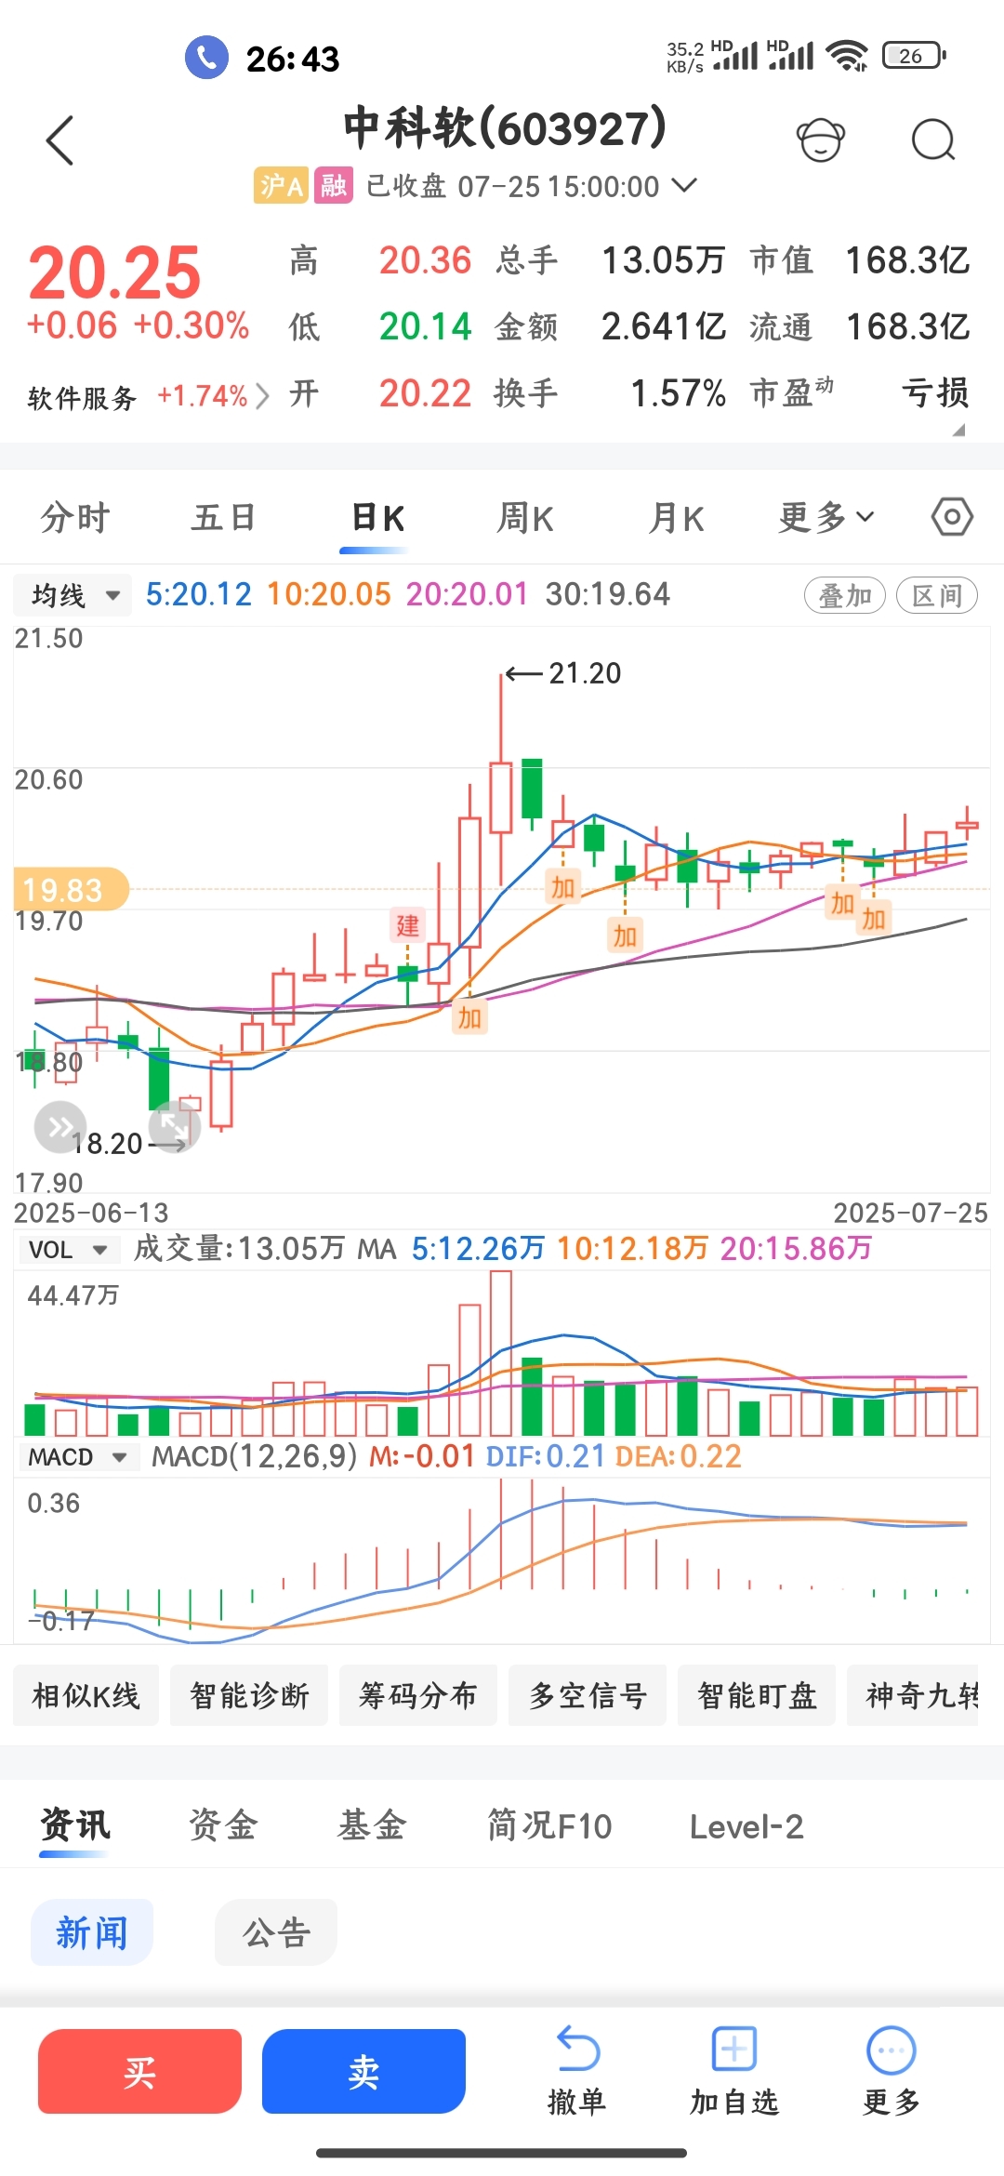Open the 资讯 tab

coord(74,1824)
